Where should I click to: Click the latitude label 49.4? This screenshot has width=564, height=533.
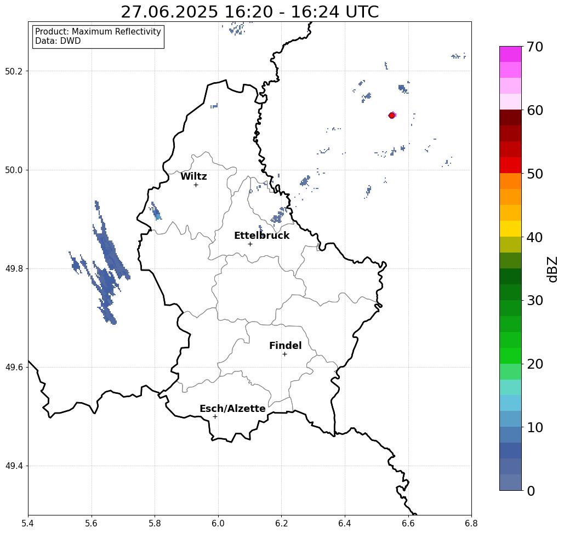pos(14,466)
